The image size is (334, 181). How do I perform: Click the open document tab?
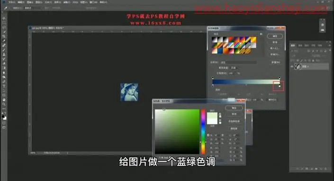point(47,28)
